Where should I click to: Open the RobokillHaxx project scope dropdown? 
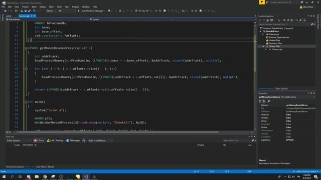point(47,19)
